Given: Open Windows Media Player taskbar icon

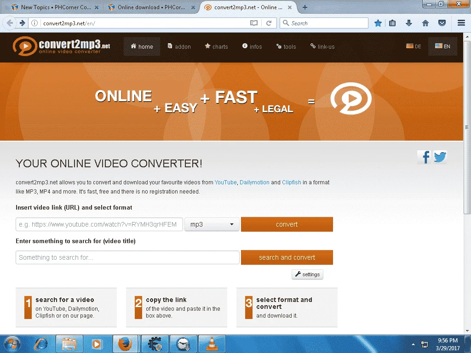Looking at the screenshot, I should tap(97, 344).
